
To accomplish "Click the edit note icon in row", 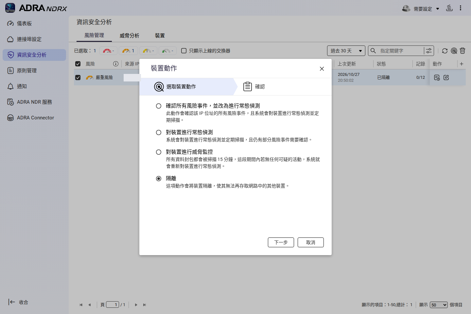I will (446, 78).
